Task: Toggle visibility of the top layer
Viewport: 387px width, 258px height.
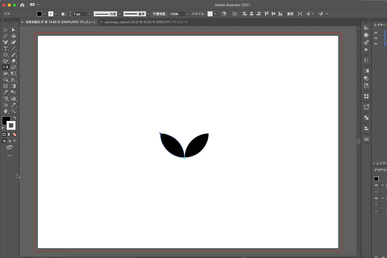Action: 376,33
